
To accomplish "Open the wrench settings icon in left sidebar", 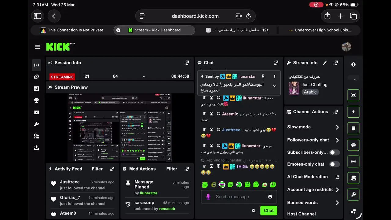I will click(x=36, y=124).
